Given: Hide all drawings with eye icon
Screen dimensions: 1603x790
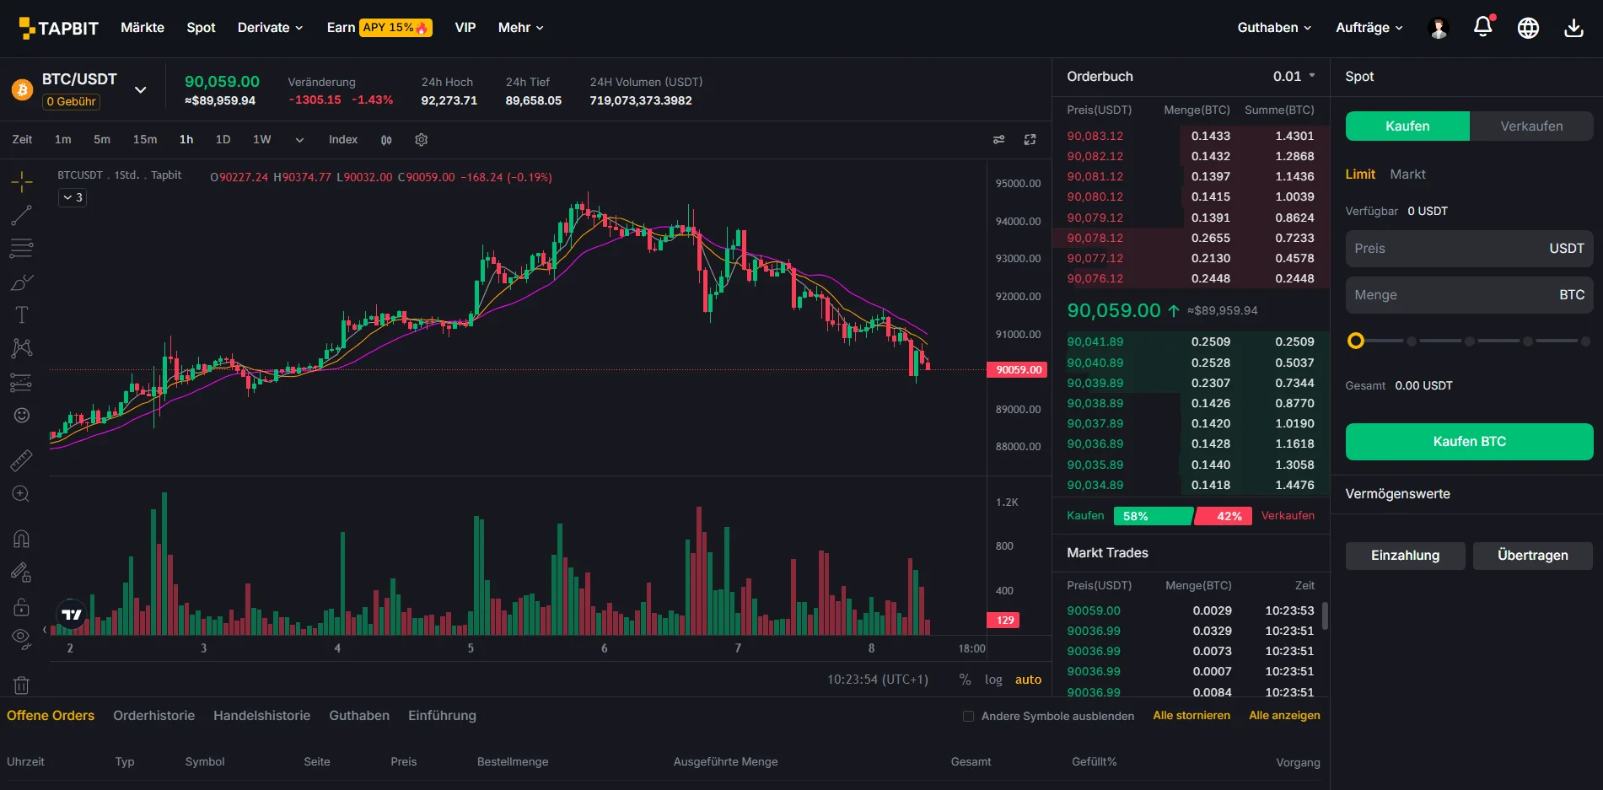Looking at the screenshot, I should click(x=22, y=639).
